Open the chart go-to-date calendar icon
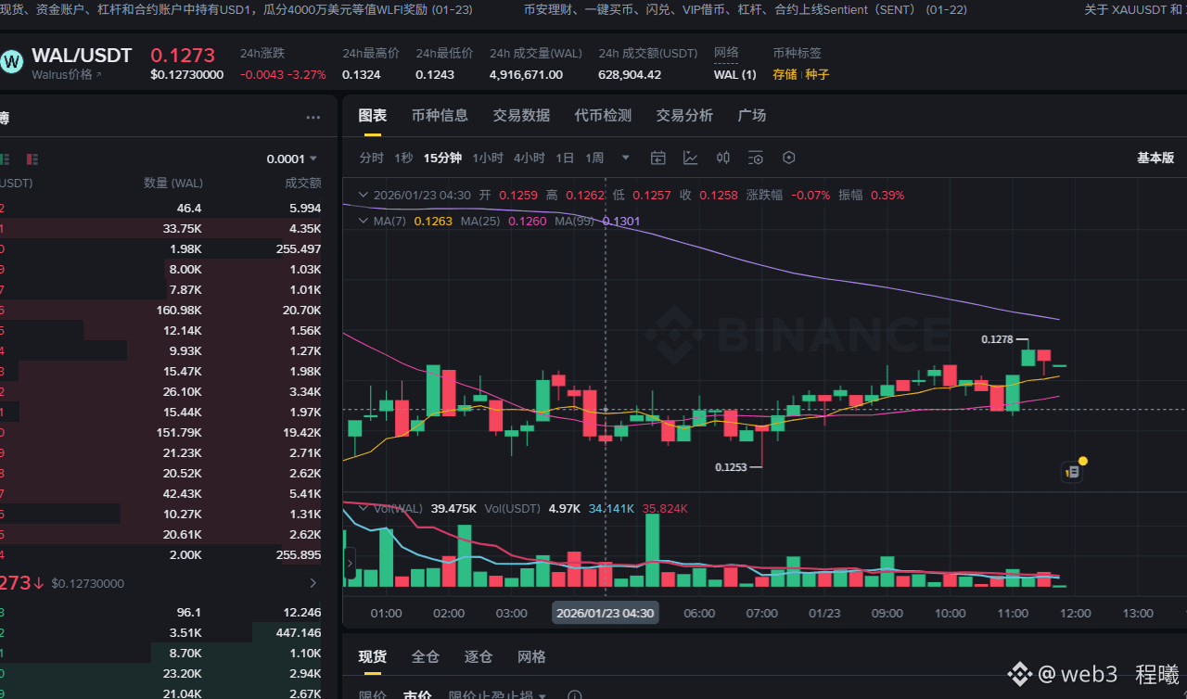Screen dimensions: 1187x699 click(657, 158)
